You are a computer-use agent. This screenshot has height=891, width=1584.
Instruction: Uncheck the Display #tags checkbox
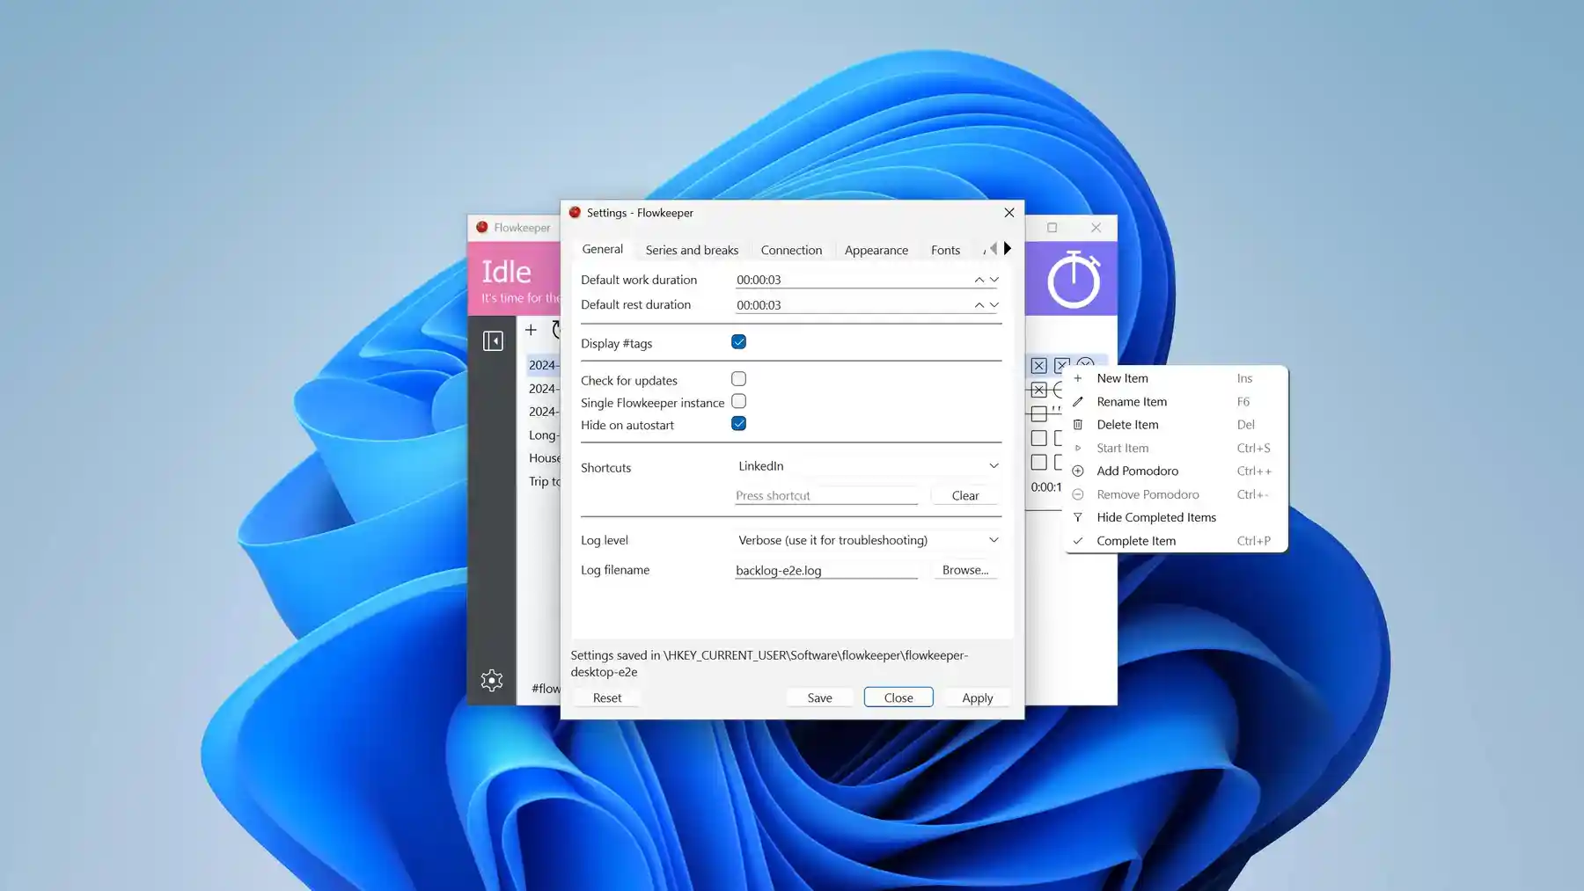click(x=738, y=342)
